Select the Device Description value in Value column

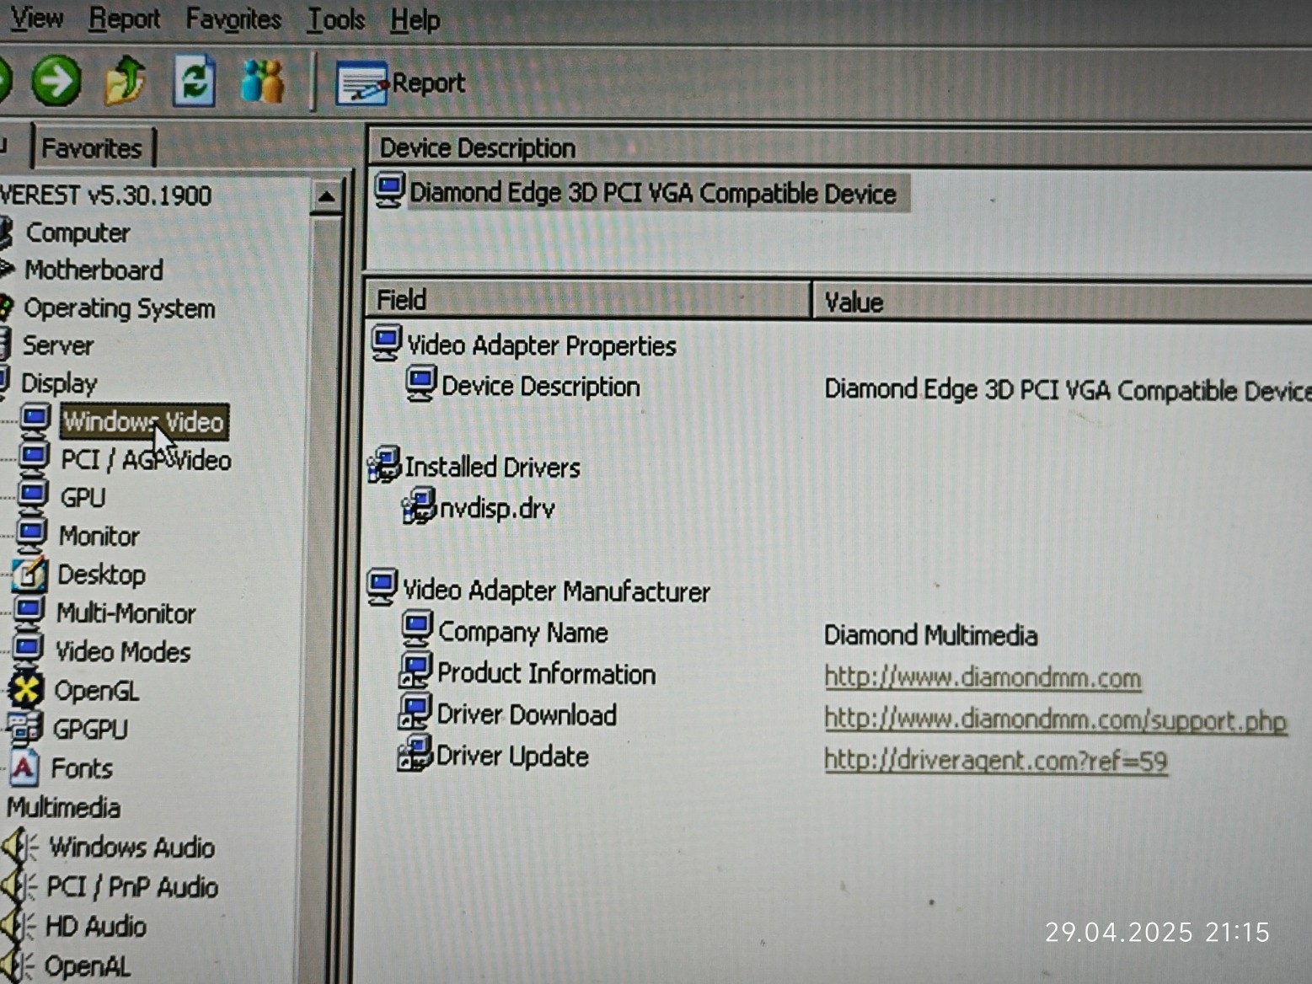1068,390
